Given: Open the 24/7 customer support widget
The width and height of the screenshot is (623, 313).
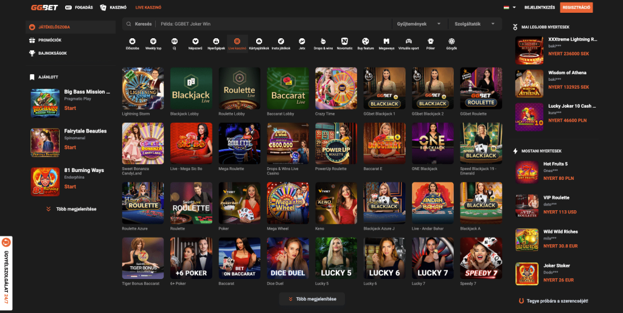Looking at the screenshot, I should pyautogui.click(x=6, y=273).
